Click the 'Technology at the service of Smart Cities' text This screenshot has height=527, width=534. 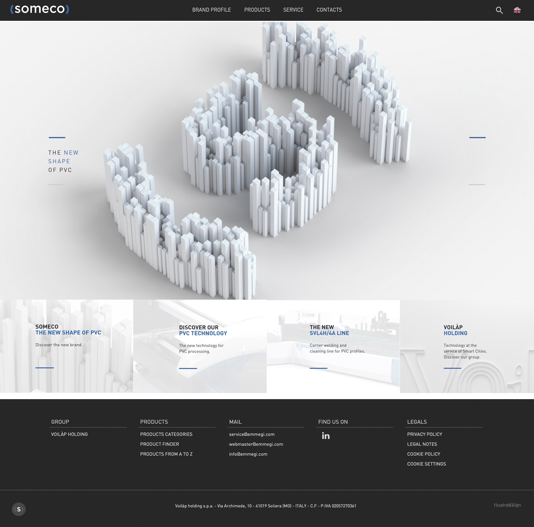pos(465,351)
